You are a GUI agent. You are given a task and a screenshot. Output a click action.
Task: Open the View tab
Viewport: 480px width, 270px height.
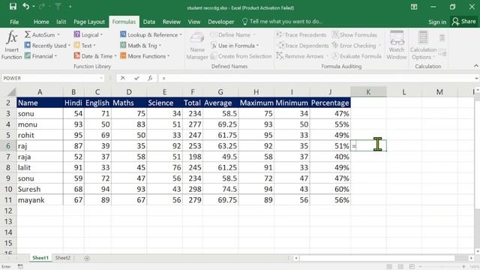pos(194,22)
